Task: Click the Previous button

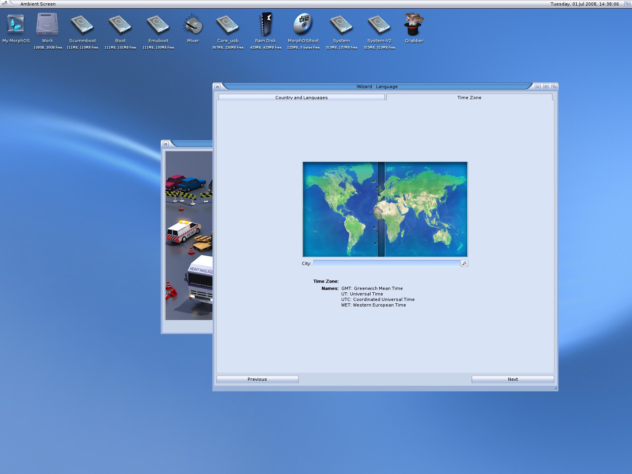Action: point(257,379)
